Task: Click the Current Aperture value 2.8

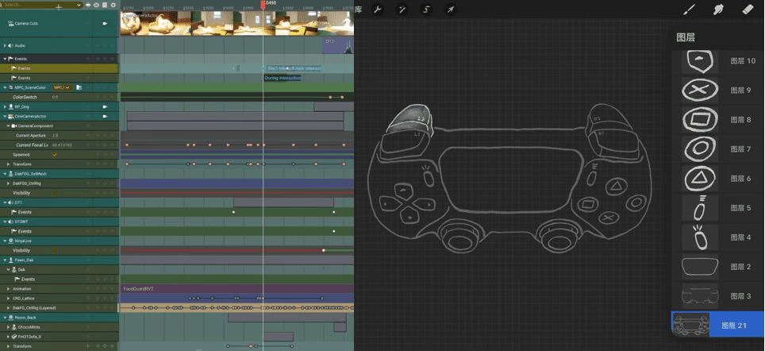Action: [55, 135]
